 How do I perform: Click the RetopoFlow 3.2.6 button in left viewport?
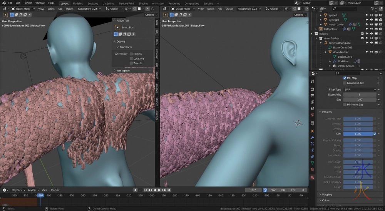89,8
